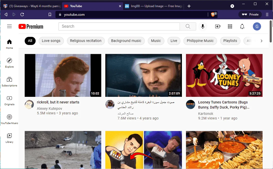
Task: Open a new browser tab
Action: coord(189,6)
